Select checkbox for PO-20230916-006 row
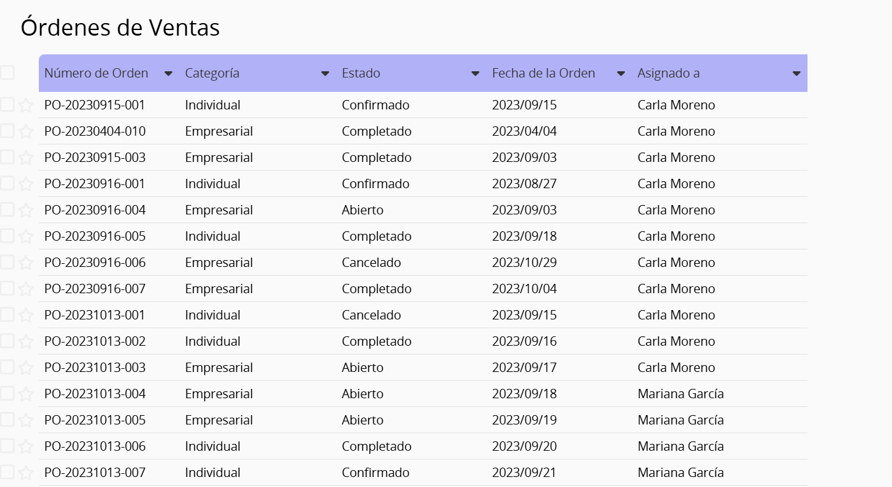 tap(7, 262)
